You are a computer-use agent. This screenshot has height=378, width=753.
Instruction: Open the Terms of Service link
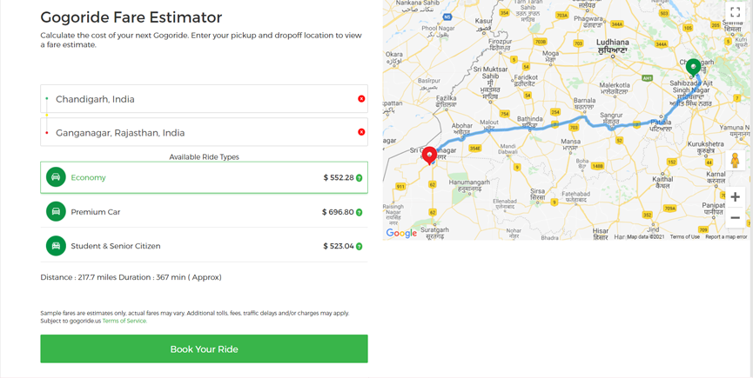(124, 321)
